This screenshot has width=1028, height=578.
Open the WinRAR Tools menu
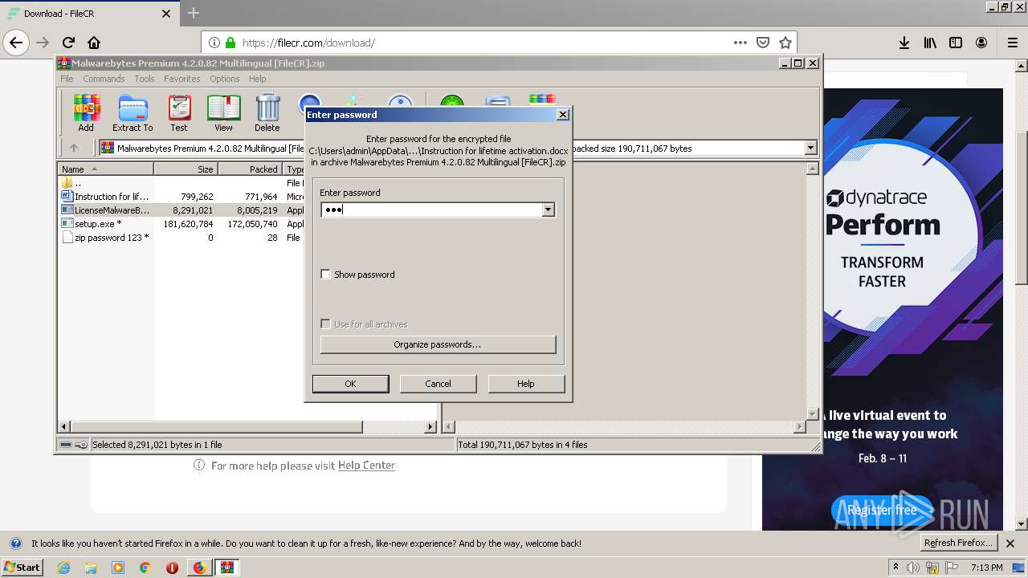click(x=145, y=79)
